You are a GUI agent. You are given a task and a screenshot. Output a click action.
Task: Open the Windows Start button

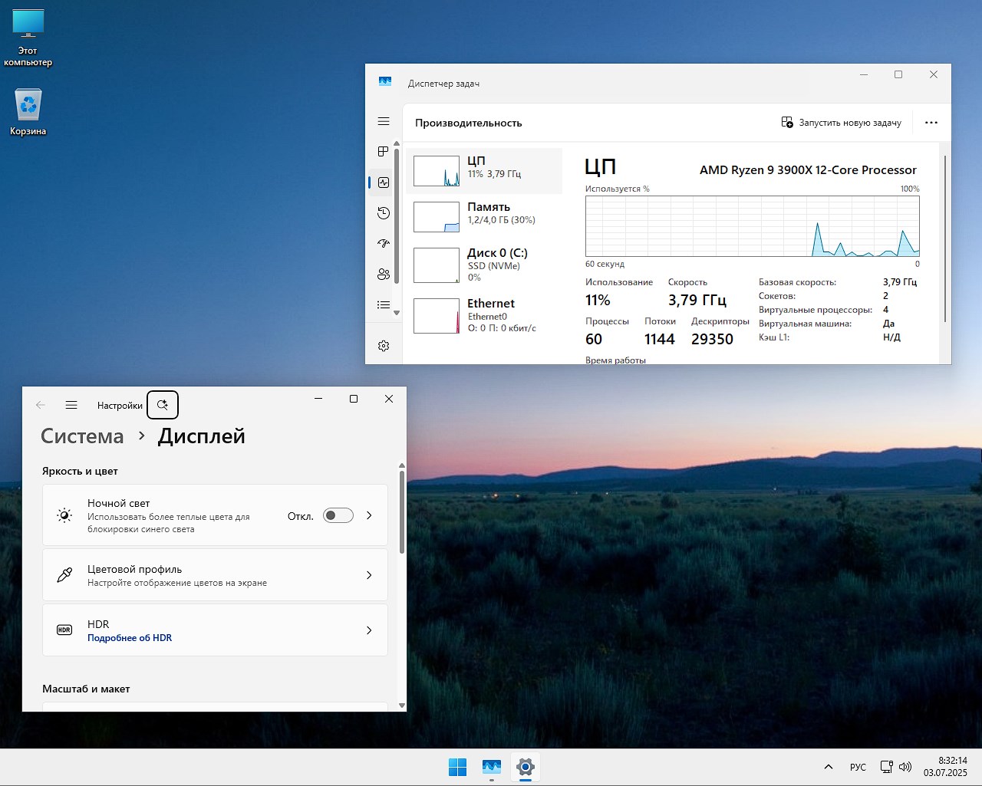(x=457, y=767)
